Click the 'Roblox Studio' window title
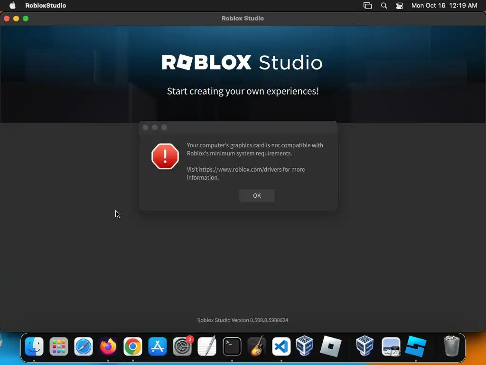Screen dimensions: 486x365 (243, 19)
